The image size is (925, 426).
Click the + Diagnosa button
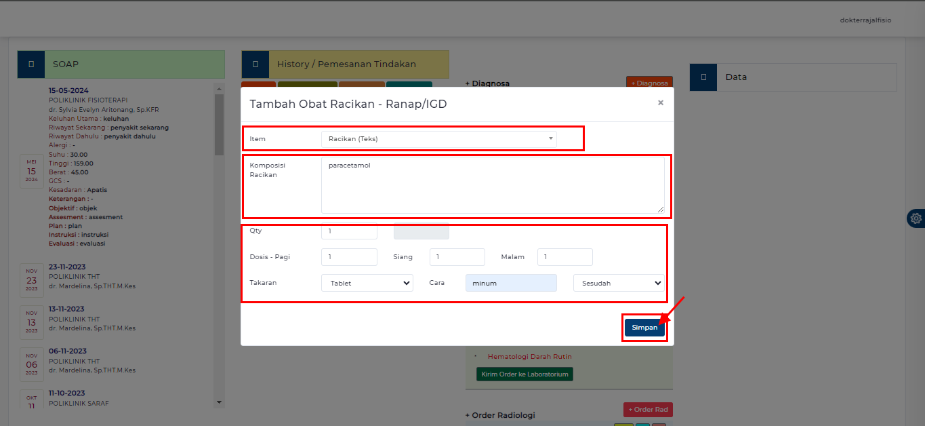649,83
